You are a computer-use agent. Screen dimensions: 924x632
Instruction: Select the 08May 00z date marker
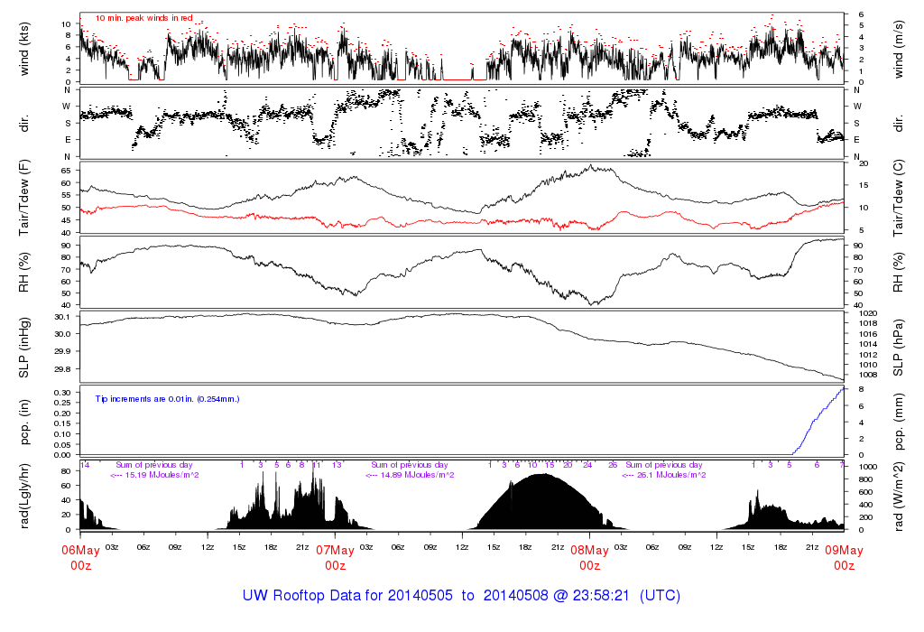[589, 557]
